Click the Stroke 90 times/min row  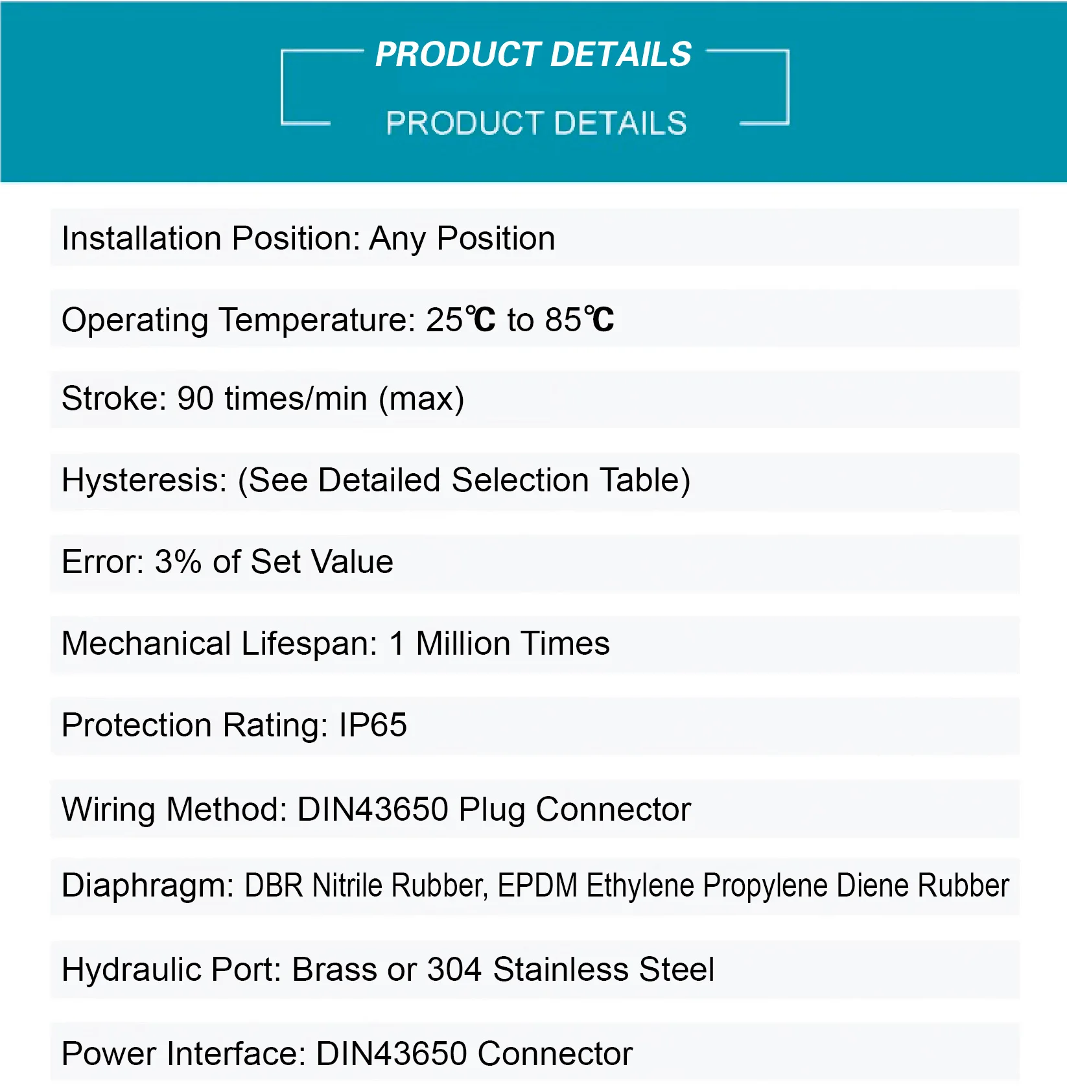pos(535,399)
